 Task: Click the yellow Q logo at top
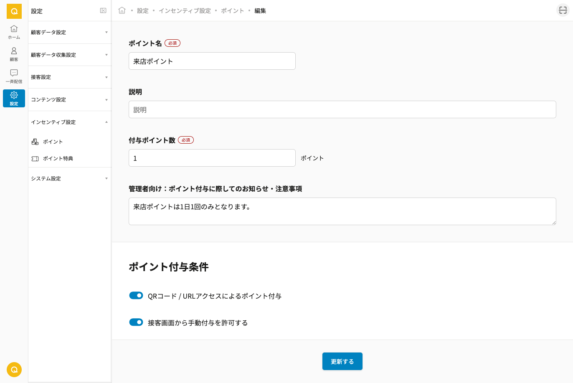14,11
